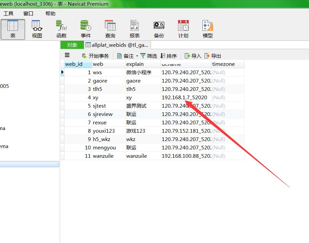Open the 视图 (View) objects icon
The image size is (309, 243).
[x=37, y=29]
